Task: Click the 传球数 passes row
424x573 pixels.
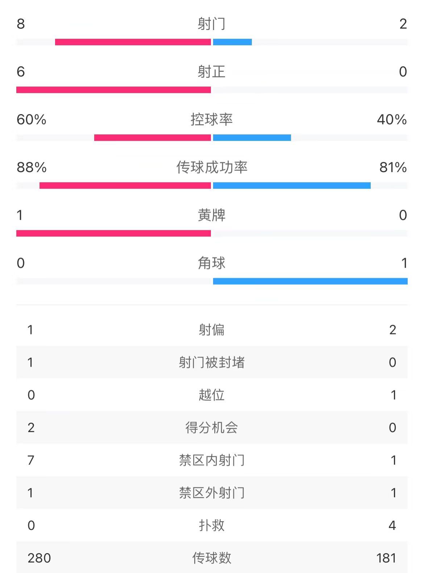Action: point(212,557)
